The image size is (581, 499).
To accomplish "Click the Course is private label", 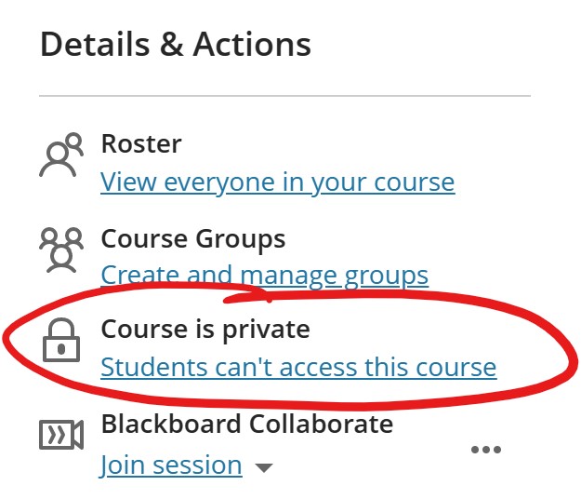I will tap(205, 329).
